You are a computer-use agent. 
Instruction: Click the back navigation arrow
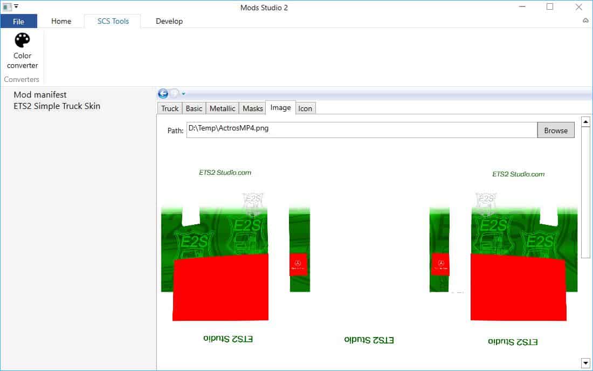click(x=163, y=93)
